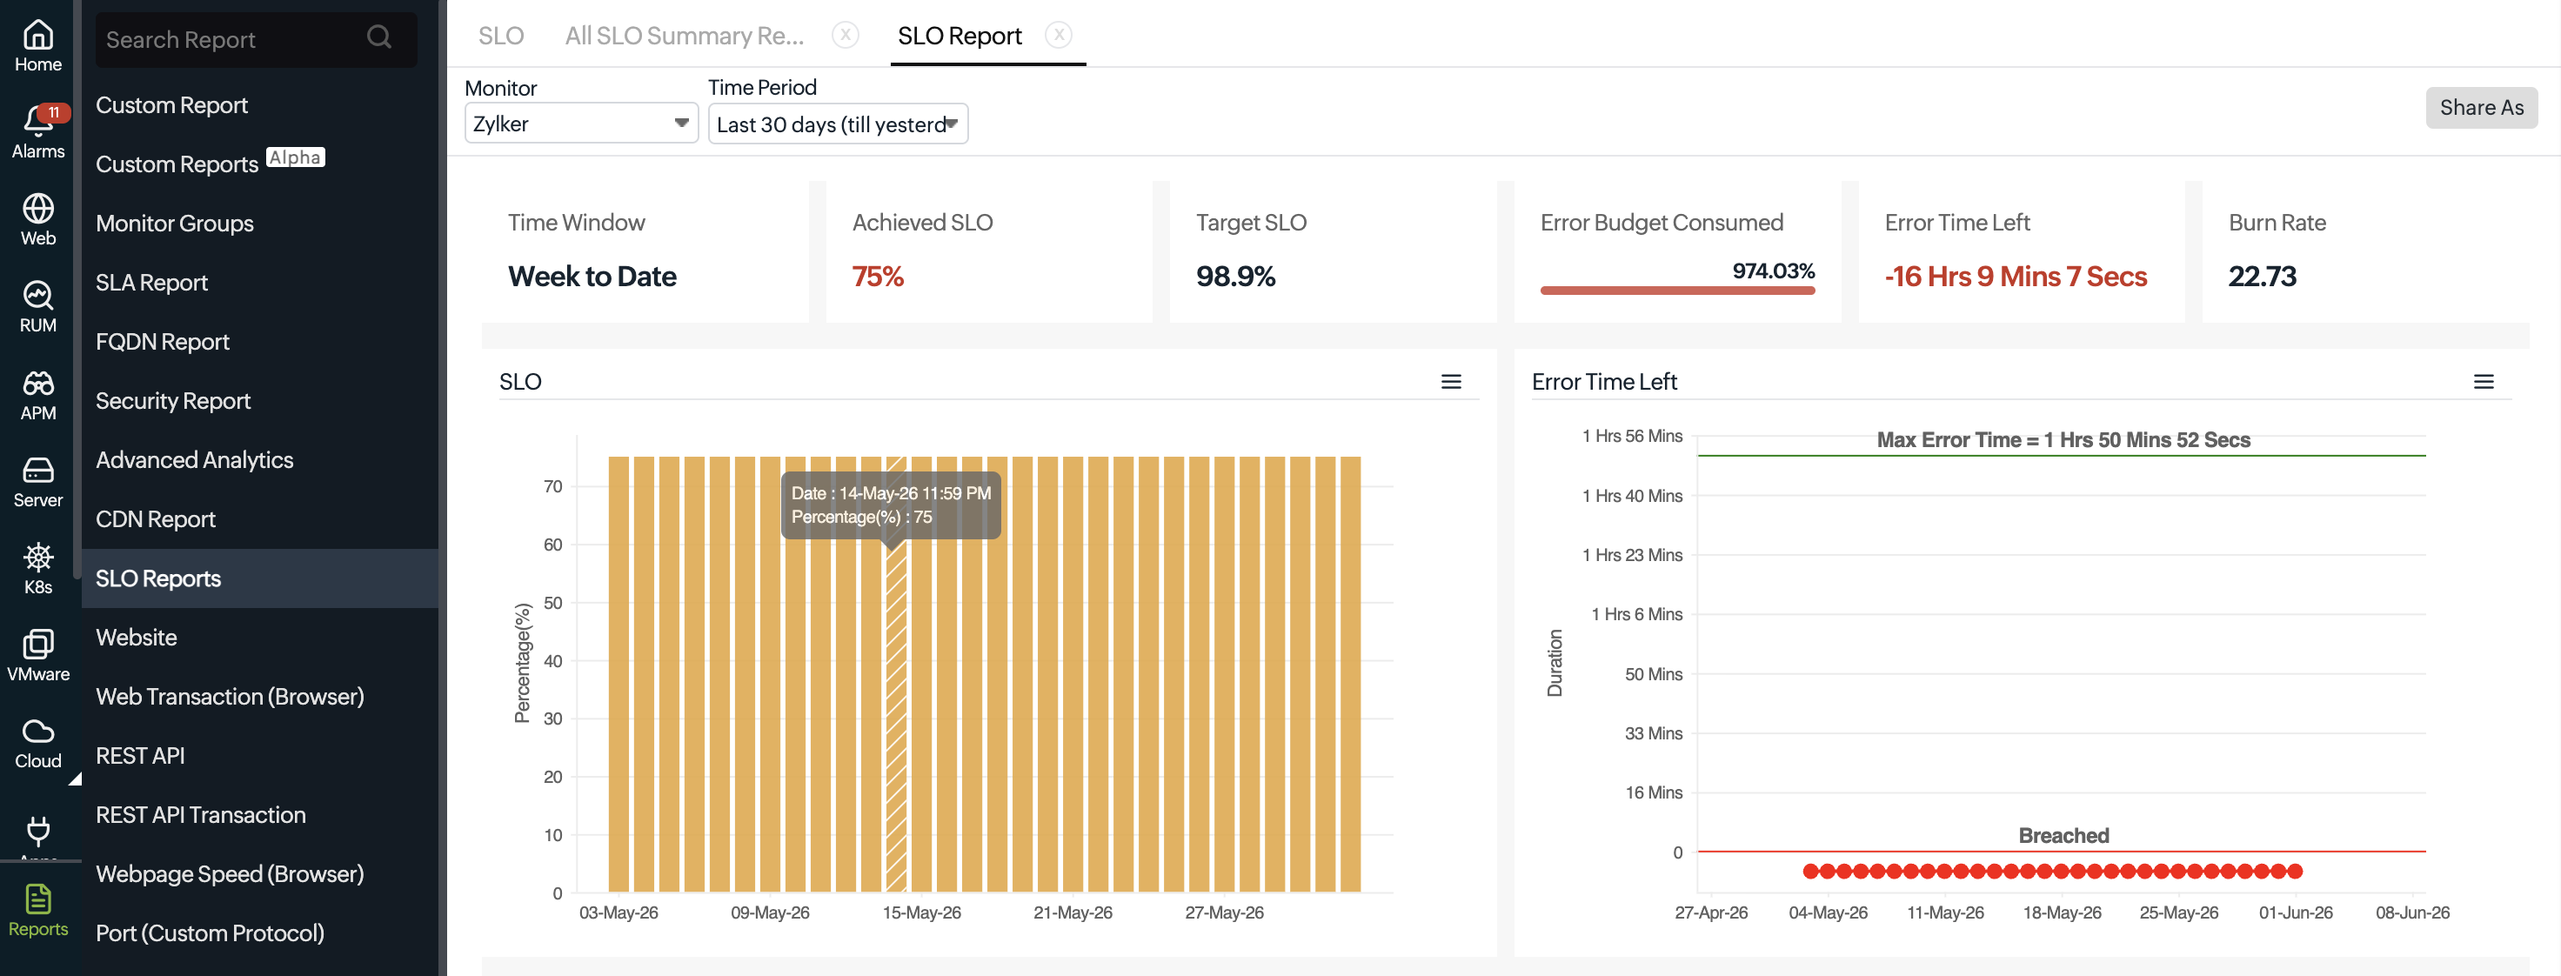Click the first red breached data point
The width and height of the screenshot is (2561, 976).
(x=1809, y=872)
